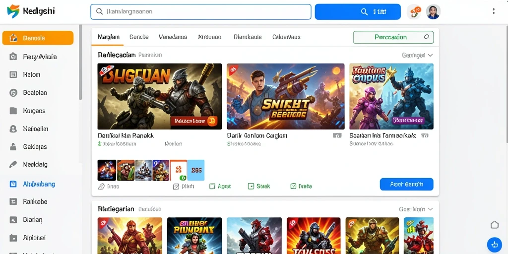Click the sidebar vertical scrollbar

[x=80, y=63]
